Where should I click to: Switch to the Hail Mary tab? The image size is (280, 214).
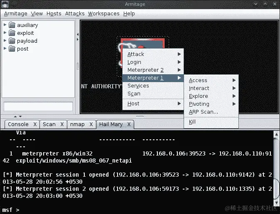pos(111,124)
